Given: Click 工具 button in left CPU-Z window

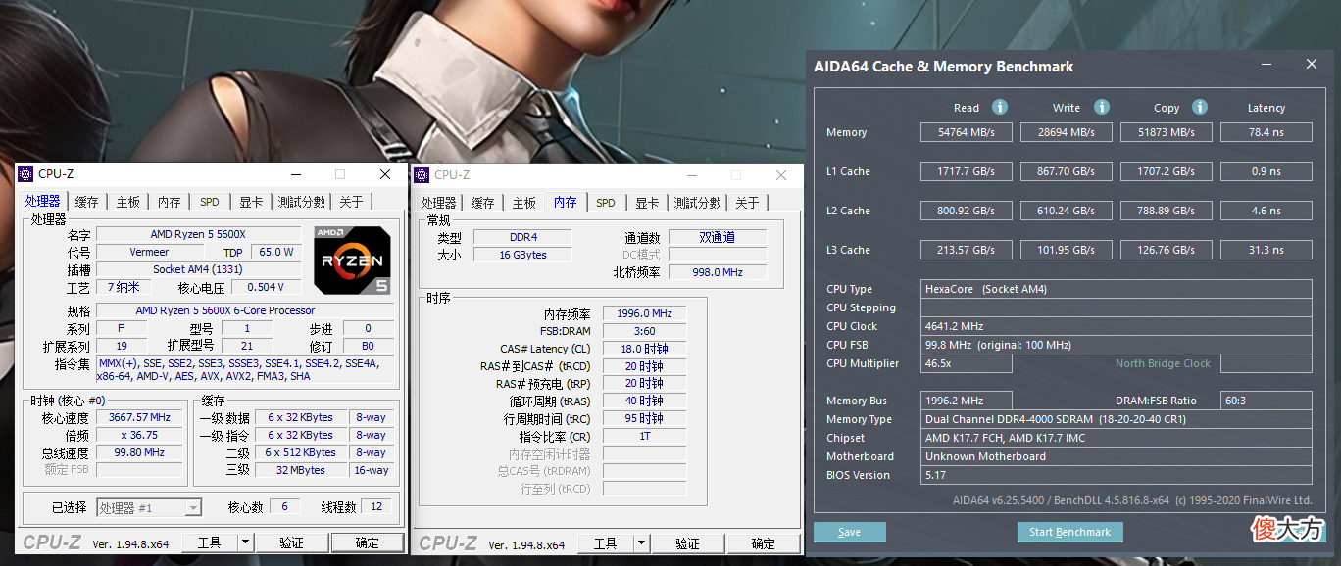Looking at the screenshot, I should [209, 542].
